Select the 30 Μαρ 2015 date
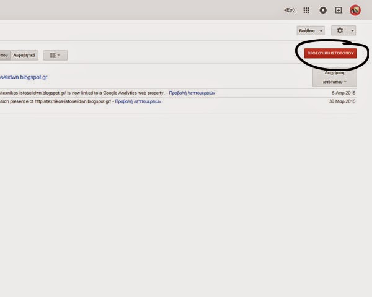Image resolution: width=372 pixels, height=297 pixels. click(342, 101)
